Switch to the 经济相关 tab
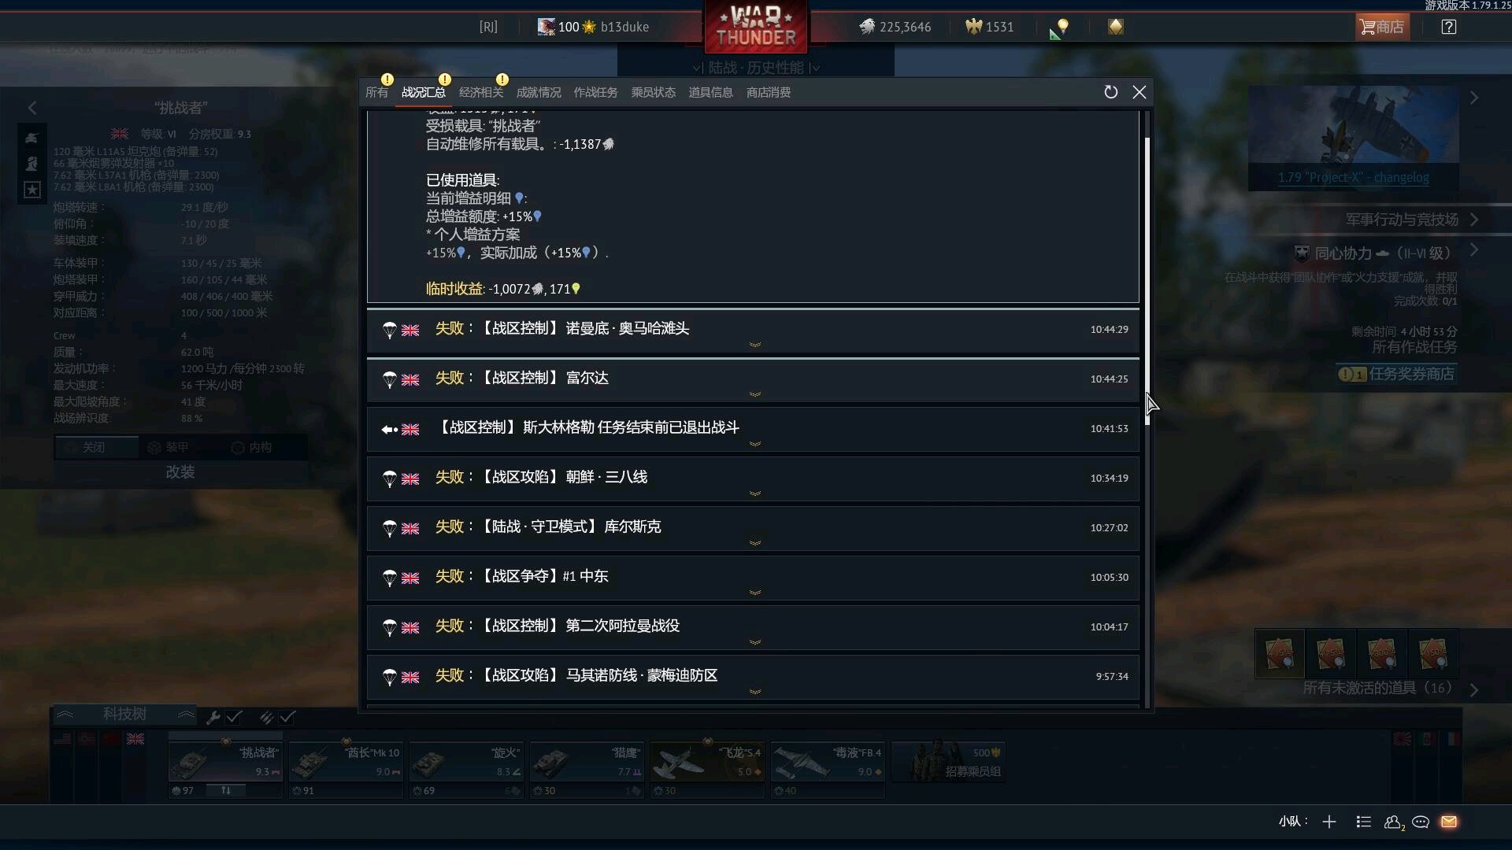Viewport: 1512px width, 850px height. 480,92
